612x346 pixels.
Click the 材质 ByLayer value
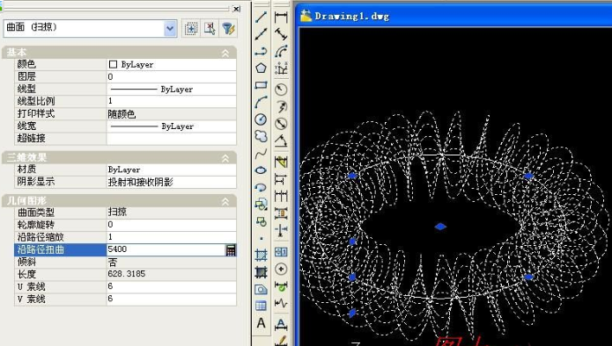pyautogui.click(x=172, y=169)
